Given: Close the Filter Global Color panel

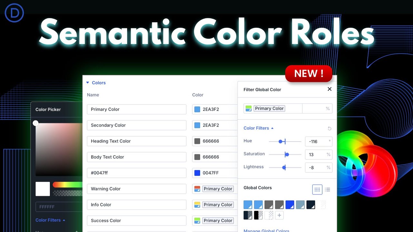Looking at the screenshot, I should tap(329, 89).
